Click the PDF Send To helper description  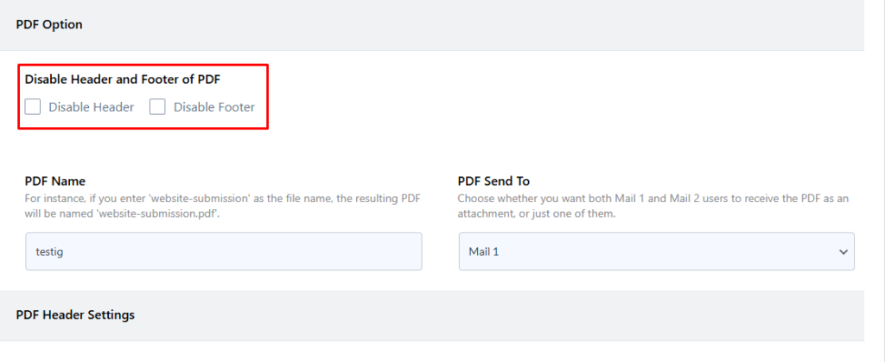[653, 206]
